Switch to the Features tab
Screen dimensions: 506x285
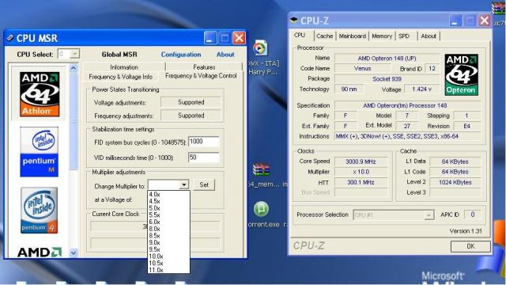pyautogui.click(x=204, y=66)
